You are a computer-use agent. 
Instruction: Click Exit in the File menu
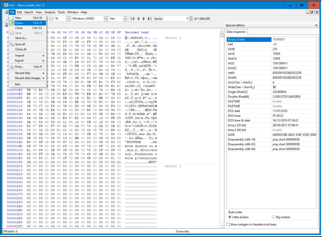(x=18, y=85)
